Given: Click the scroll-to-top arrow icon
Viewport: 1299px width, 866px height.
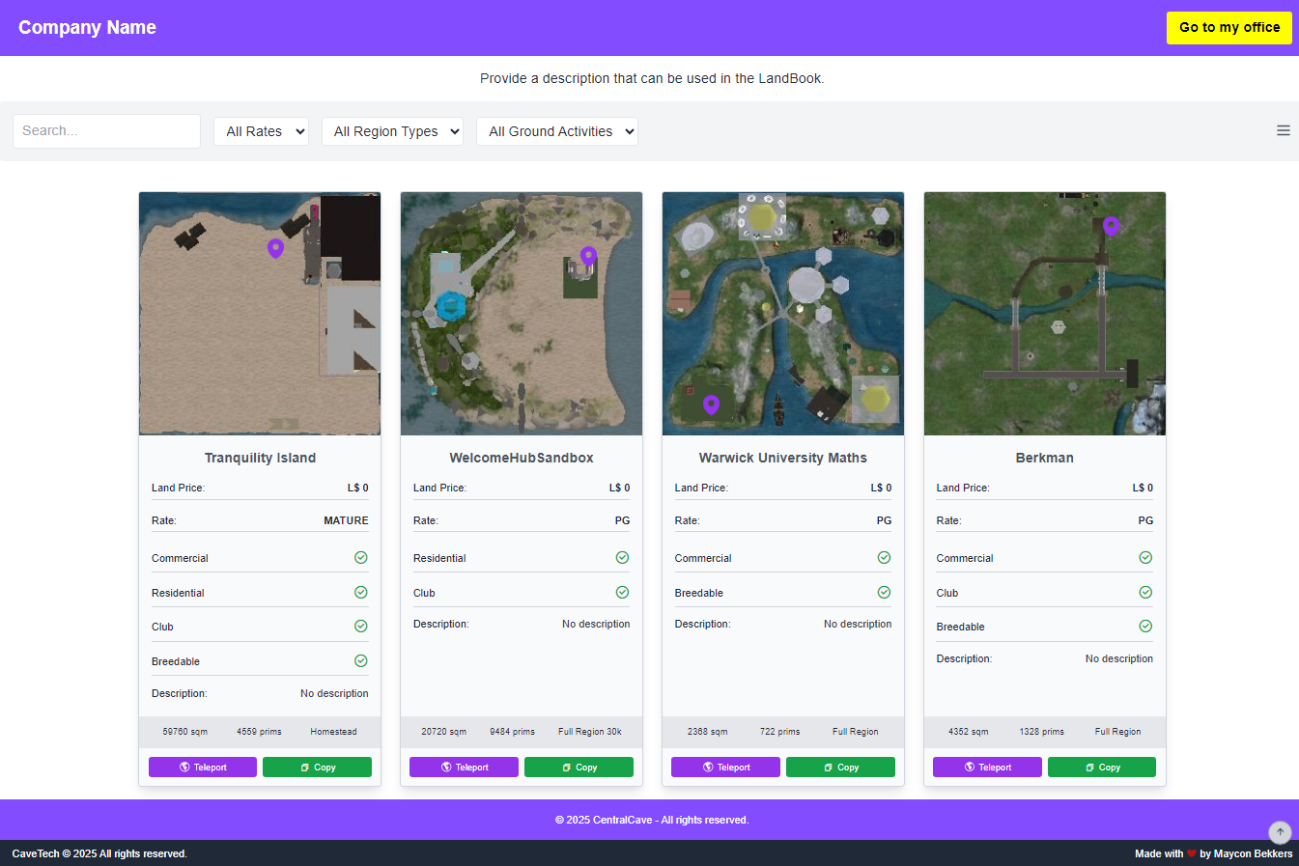Looking at the screenshot, I should pos(1280,832).
